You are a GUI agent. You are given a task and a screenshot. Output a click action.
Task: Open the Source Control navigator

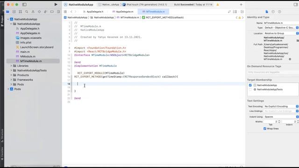point(14,12)
